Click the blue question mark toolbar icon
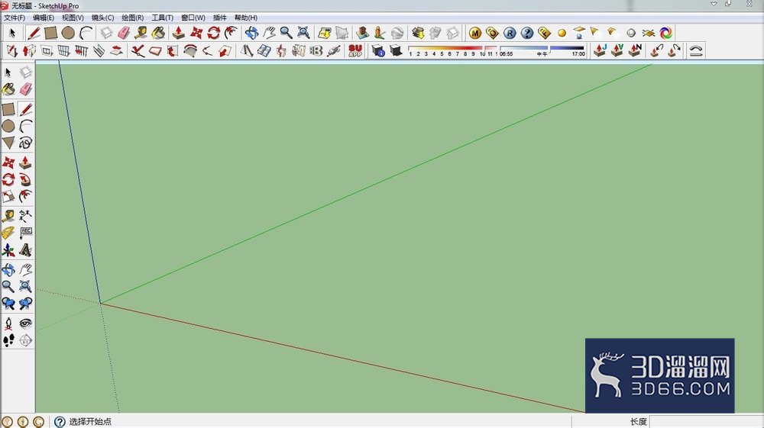 click(527, 33)
